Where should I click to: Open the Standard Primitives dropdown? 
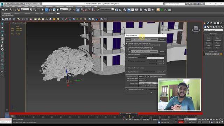(x=213, y=30)
